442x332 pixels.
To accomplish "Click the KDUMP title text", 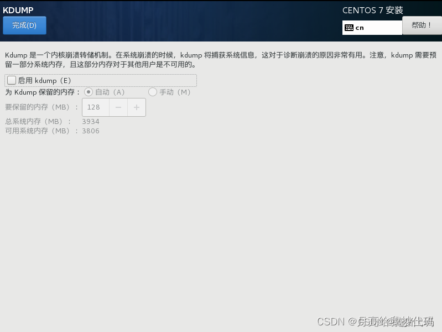I will pos(18,10).
